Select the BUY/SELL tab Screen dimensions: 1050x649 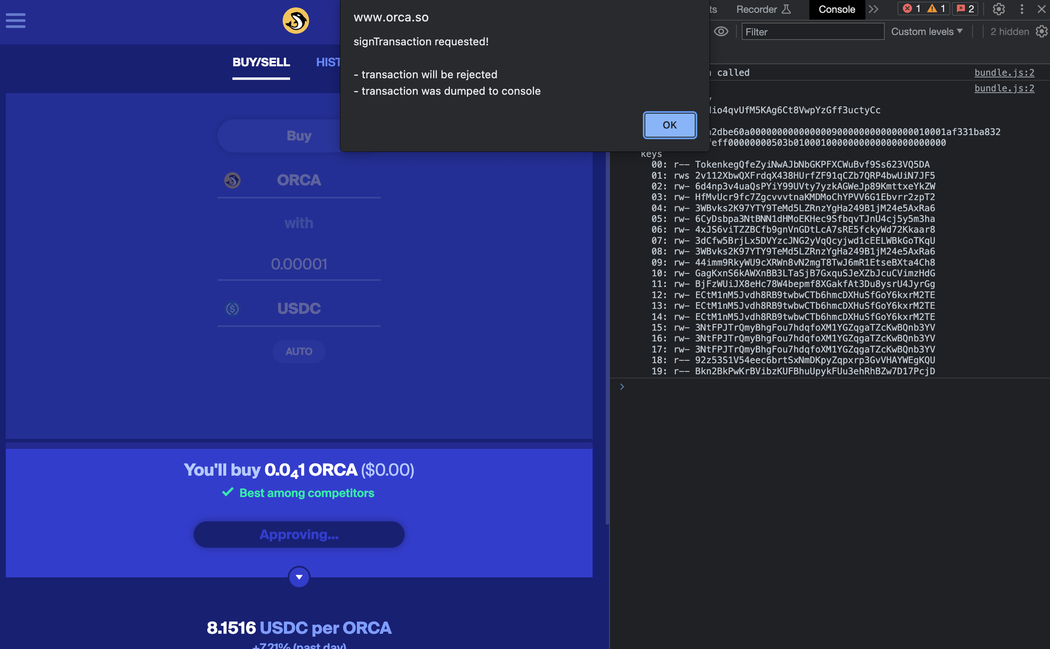261,62
